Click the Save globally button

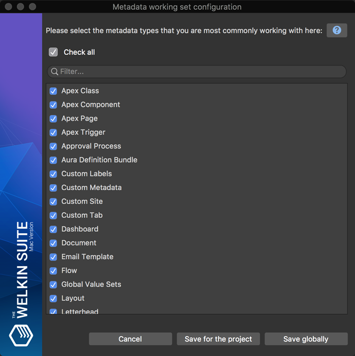[x=306, y=339]
